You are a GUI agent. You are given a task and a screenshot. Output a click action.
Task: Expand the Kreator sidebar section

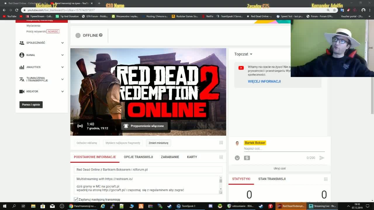tap(42, 92)
